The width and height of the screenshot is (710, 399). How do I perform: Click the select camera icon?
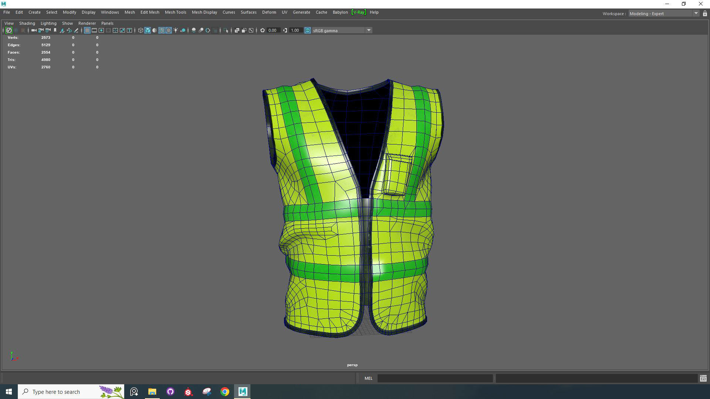(x=34, y=30)
